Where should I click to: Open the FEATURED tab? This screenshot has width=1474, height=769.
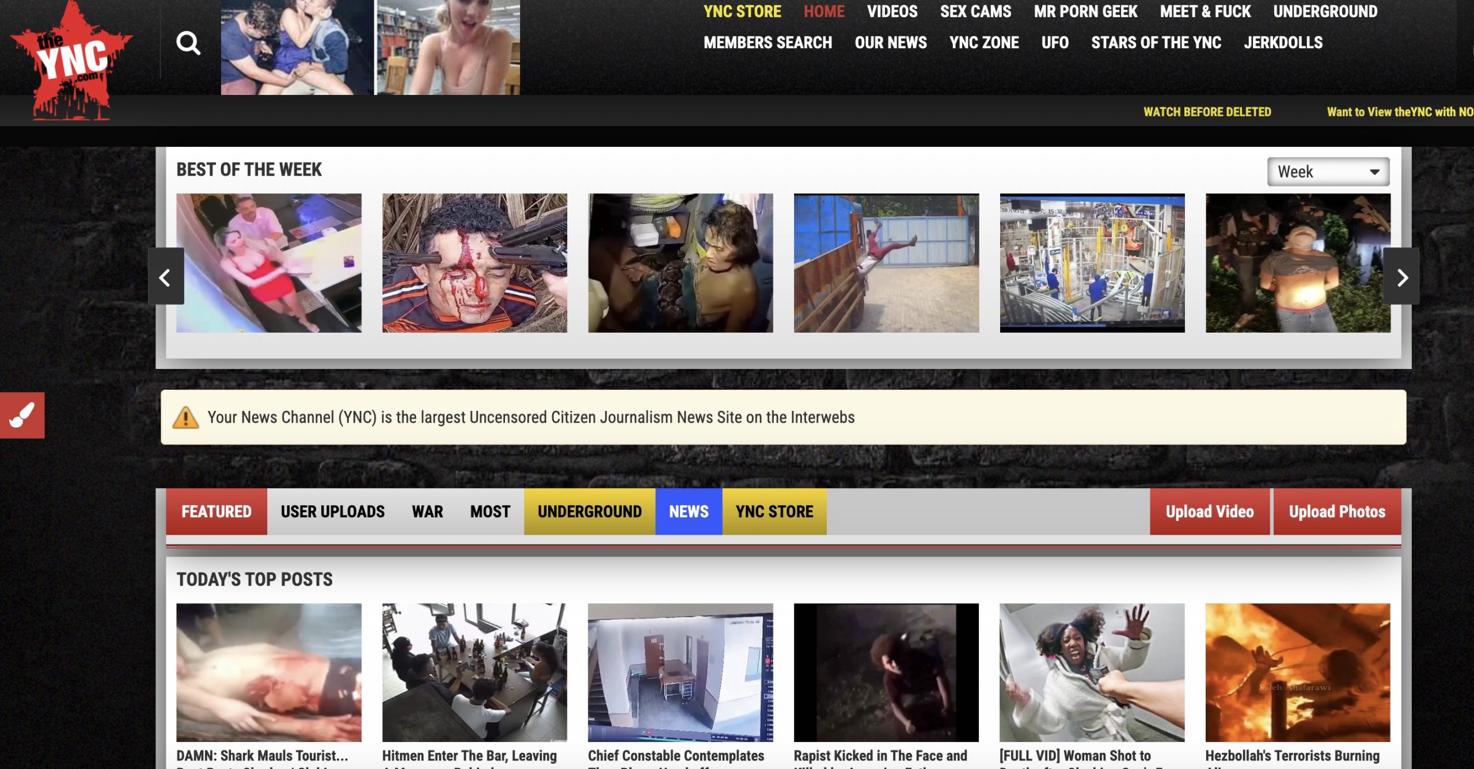click(216, 511)
